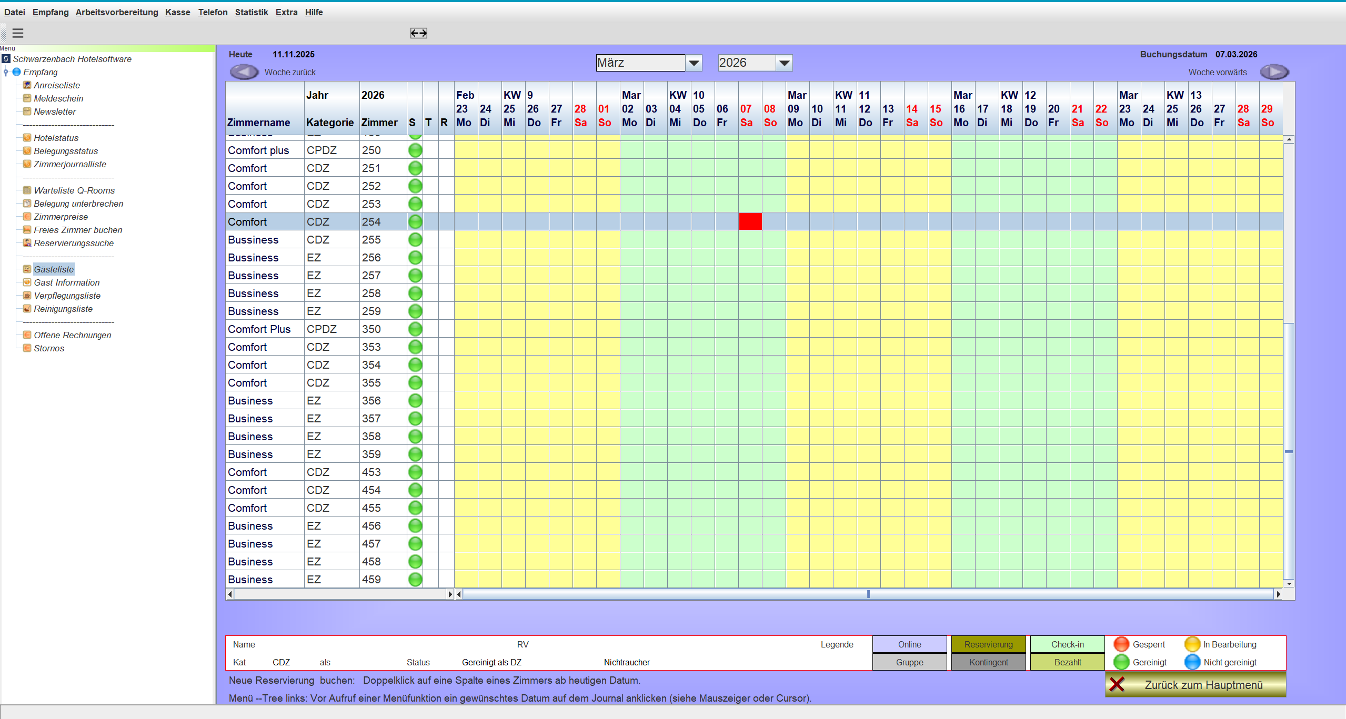Select the Reinigungsliste brush icon
Screen dimensions: 1346x719
tap(26, 309)
